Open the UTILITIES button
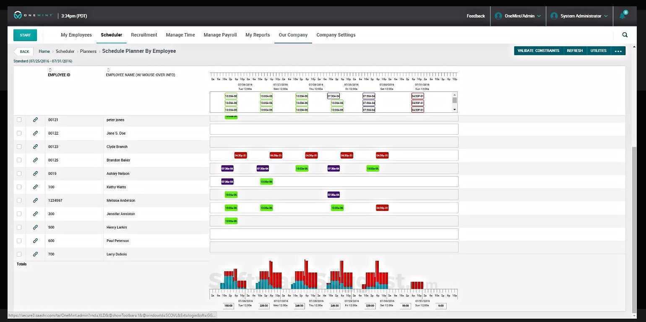The width and height of the screenshot is (646, 322). (599, 51)
